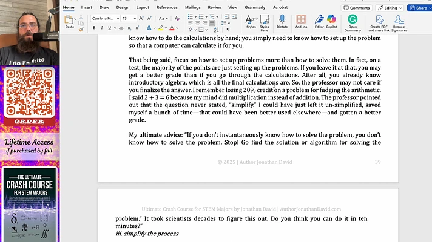This screenshot has height=242, width=432.
Task: Clear all formatting icon
Action: click(x=177, y=18)
